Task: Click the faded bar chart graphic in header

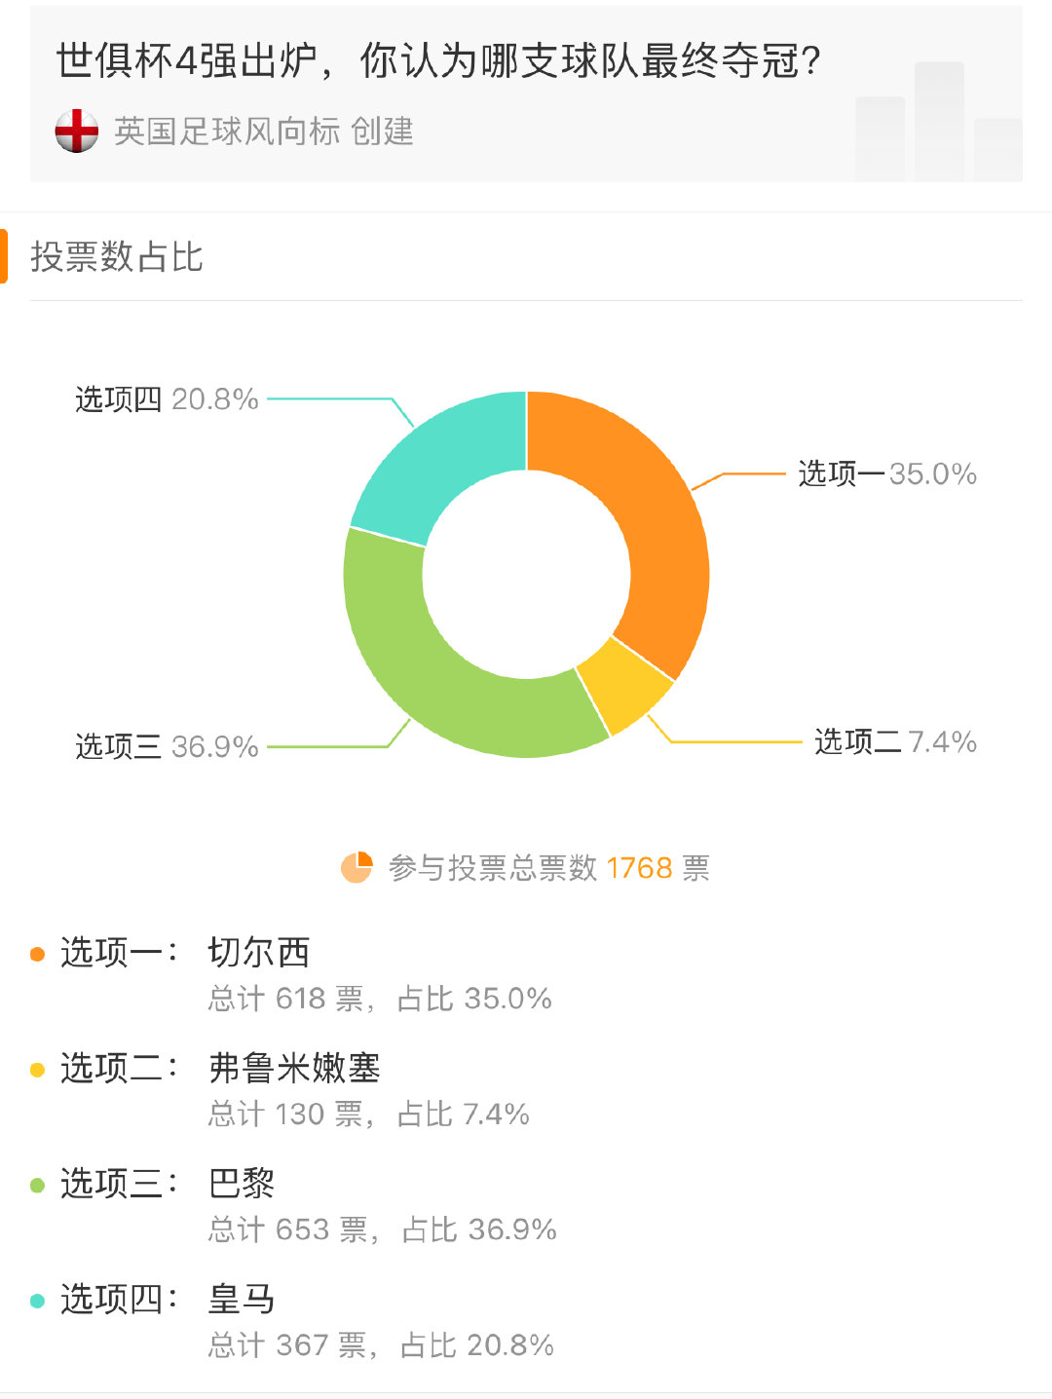Action: (x=939, y=122)
